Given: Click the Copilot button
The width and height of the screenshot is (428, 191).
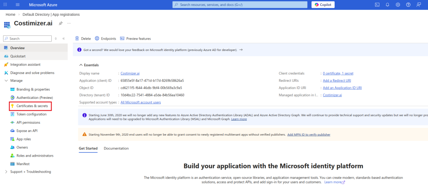Looking at the screenshot, I should tap(323, 5).
